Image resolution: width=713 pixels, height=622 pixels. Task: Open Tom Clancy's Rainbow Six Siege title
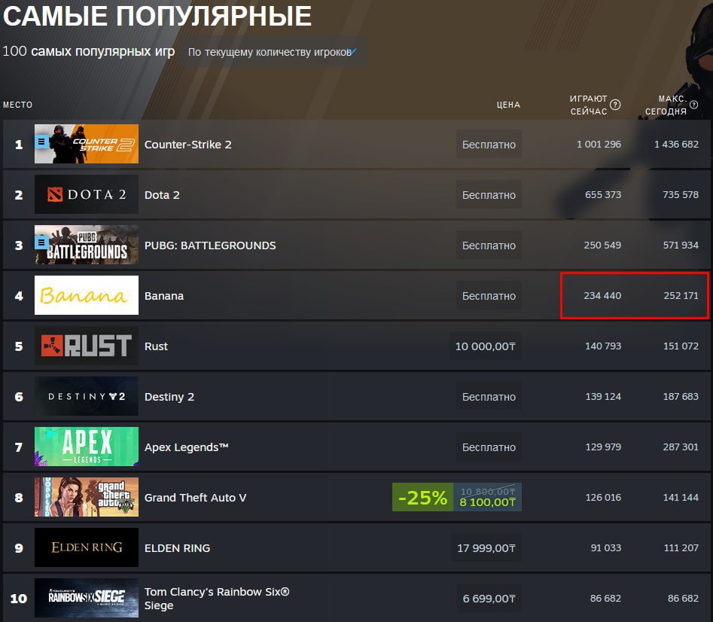point(216,599)
